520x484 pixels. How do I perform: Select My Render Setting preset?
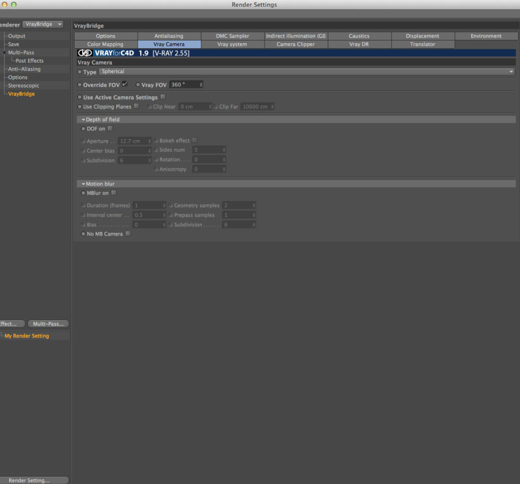(27, 335)
